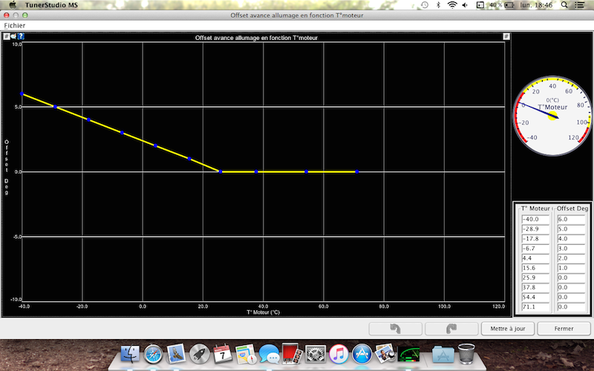Select the Offset Deg cell 5.0

[x=571, y=229]
